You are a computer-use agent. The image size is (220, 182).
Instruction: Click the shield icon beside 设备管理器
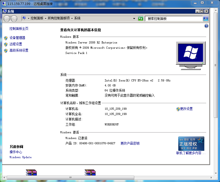[6, 38]
